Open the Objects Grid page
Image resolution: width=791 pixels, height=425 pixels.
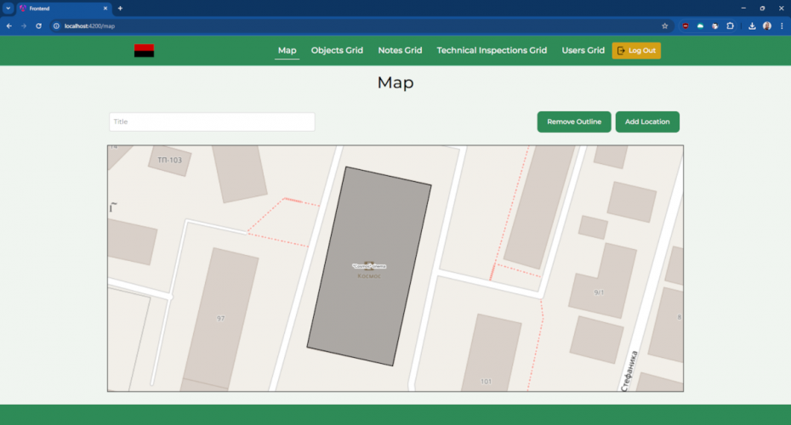pyautogui.click(x=337, y=50)
